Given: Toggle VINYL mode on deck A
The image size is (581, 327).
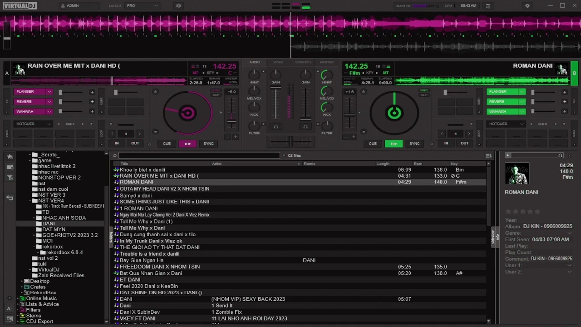Looking at the screenshot, I should coord(216,90).
